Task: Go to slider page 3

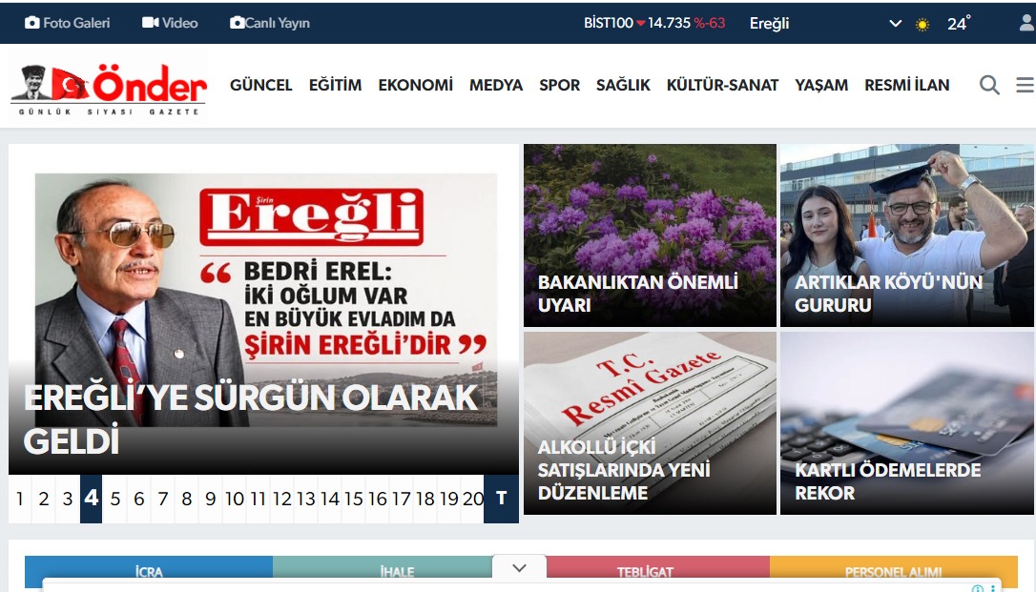Action: [68, 499]
